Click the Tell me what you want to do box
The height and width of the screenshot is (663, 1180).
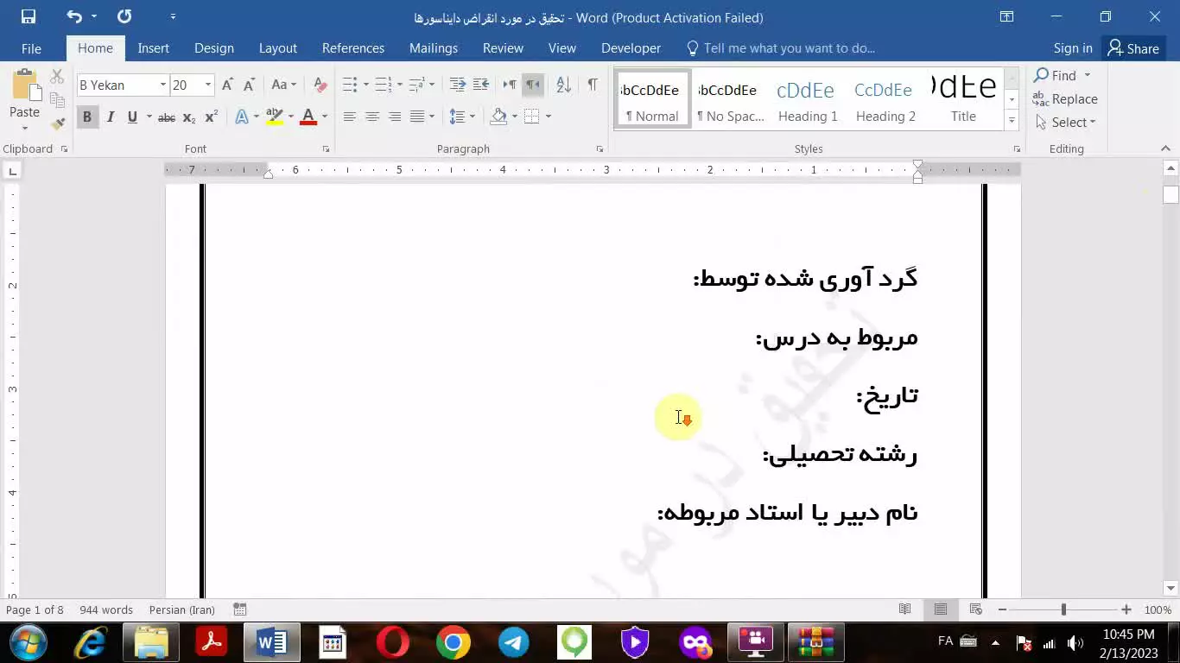(x=780, y=48)
